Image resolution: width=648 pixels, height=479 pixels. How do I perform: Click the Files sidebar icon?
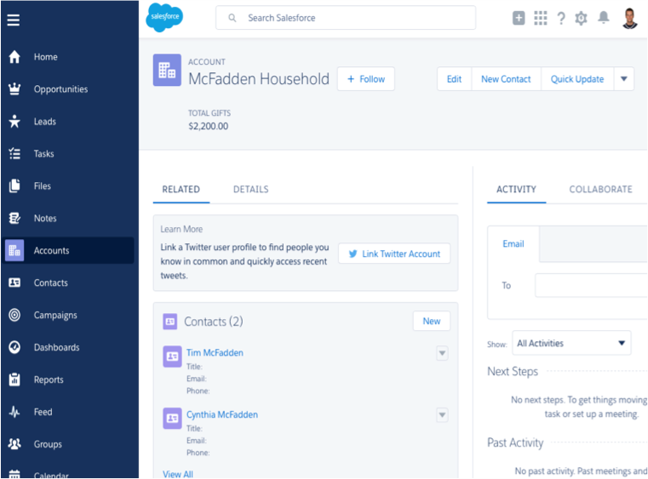(14, 185)
